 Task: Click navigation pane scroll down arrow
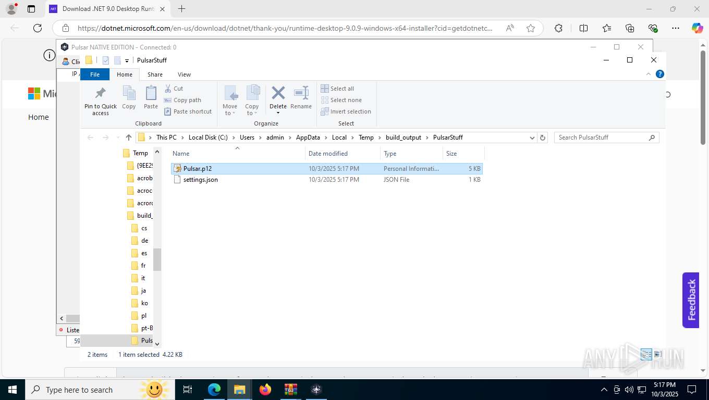pos(157,344)
